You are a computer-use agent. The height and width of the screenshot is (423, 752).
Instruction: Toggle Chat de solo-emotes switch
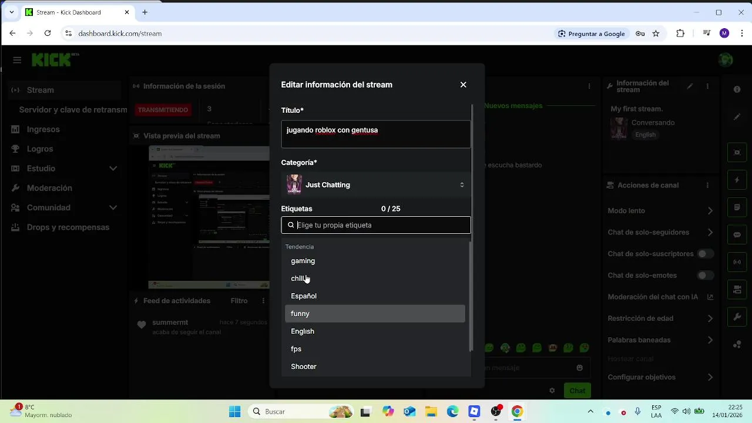705,276
